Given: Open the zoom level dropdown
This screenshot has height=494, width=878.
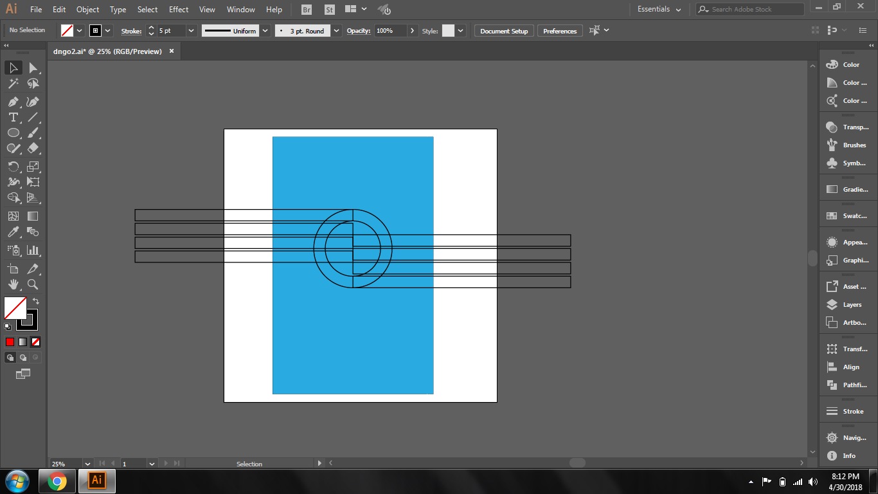Looking at the screenshot, I should point(87,463).
